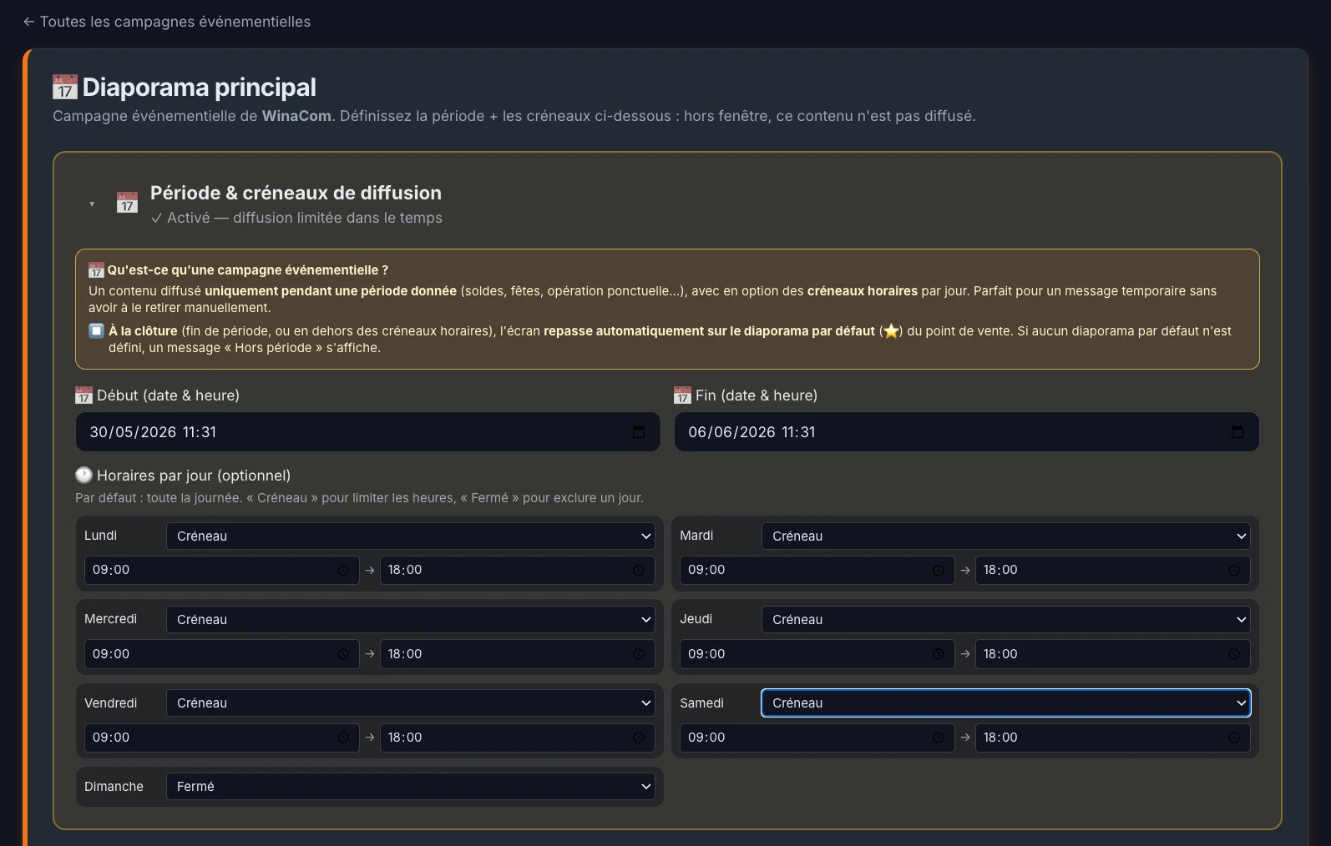This screenshot has height=846, width=1331.
Task: Edit Lundi start time 09:00 field
Action: tap(221, 570)
